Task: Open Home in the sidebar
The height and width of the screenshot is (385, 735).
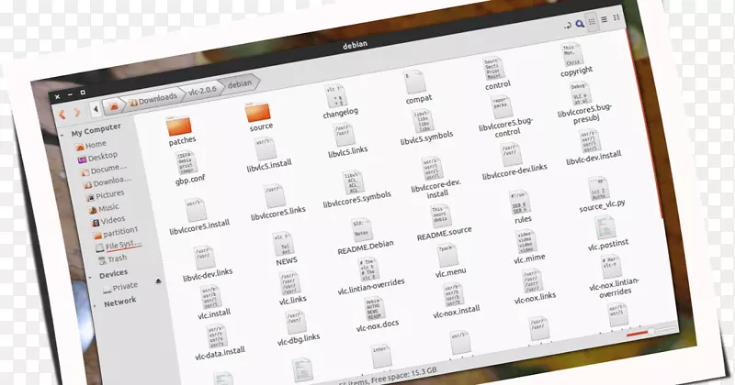Action: 91,146
